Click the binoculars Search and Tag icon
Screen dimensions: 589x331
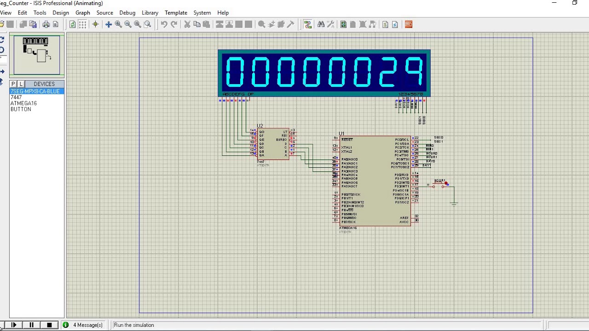coord(321,24)
